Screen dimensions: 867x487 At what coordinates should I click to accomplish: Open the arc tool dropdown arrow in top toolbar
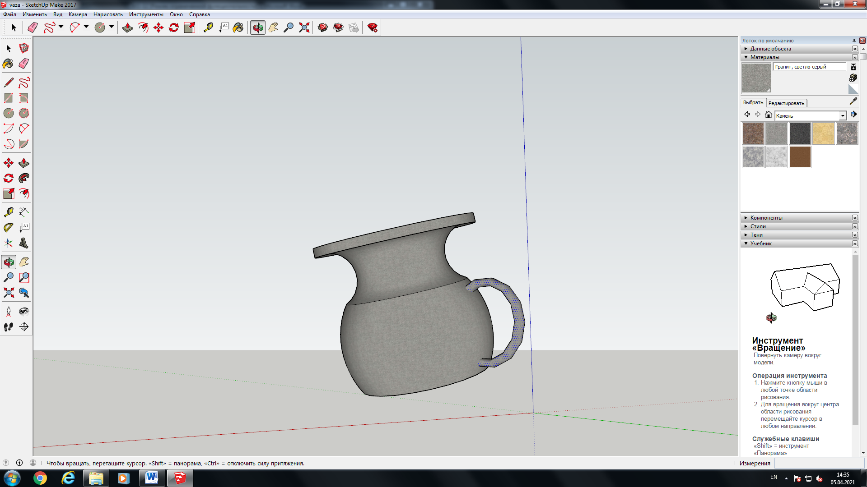(86, 27)
